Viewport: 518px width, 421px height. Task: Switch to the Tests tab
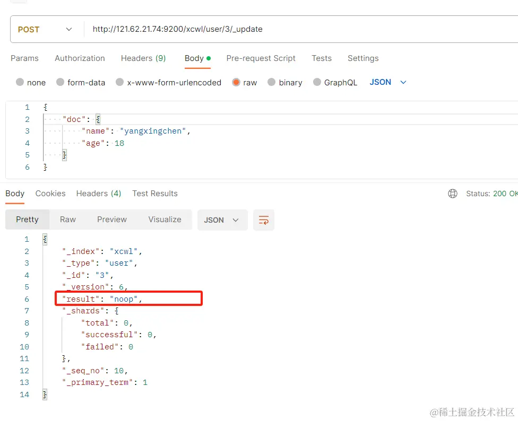pos(322,58)
